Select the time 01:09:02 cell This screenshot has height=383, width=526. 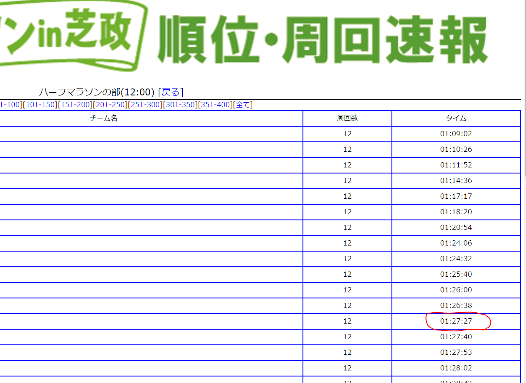456,134
